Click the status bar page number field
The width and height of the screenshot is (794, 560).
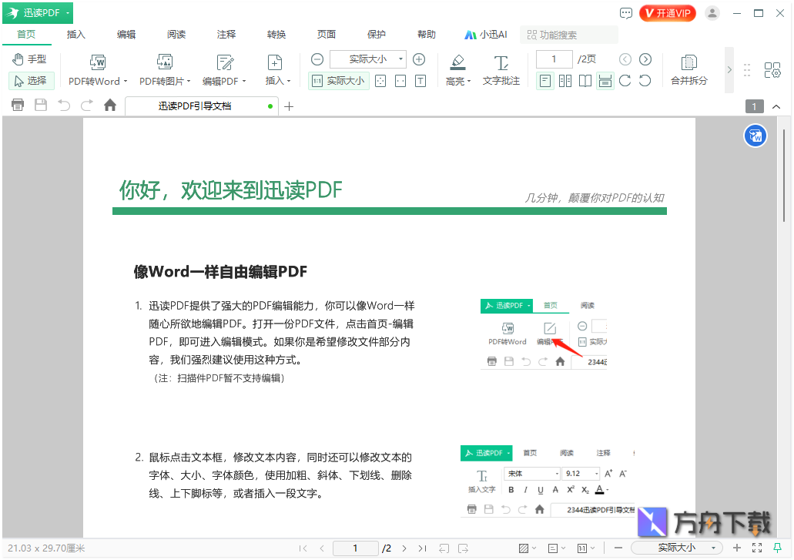coord(356,548)
